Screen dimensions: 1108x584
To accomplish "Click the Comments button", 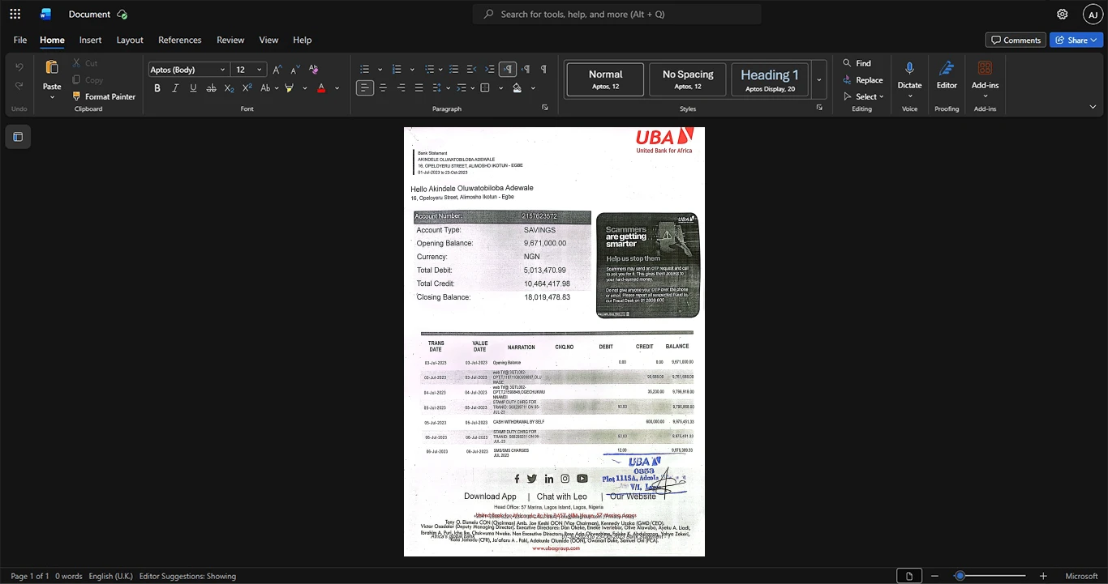I will pyautogui.click(x=1016, y=40).
